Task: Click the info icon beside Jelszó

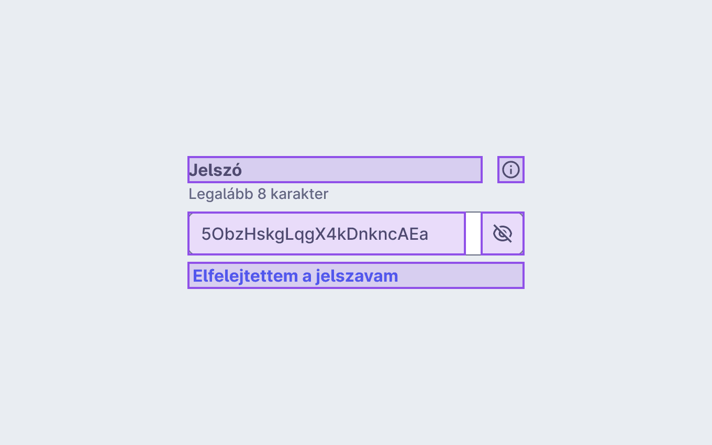Action: click(510, 170)
